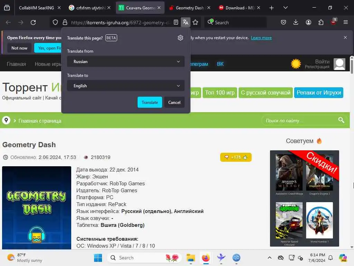Open the weather widget 87°F
The width and height of the screenshot is (354, 266).
coord(25,258)
